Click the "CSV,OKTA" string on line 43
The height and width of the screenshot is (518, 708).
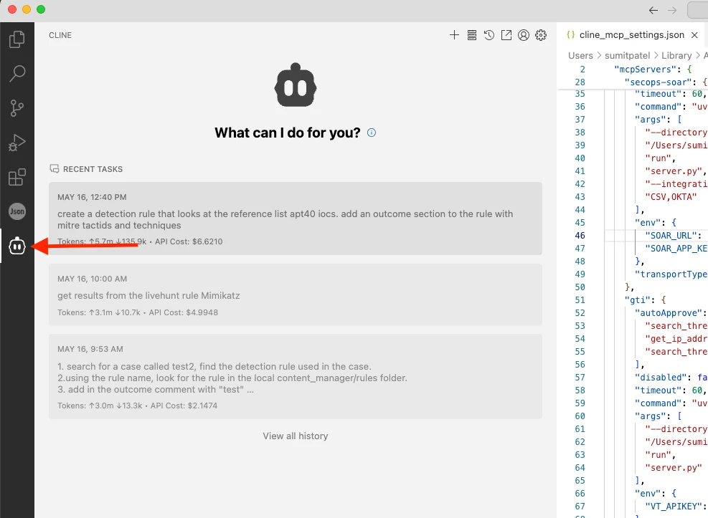coord(671,197)
